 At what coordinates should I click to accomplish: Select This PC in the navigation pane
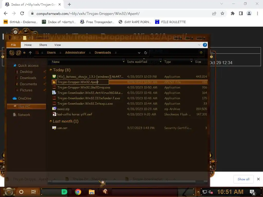pos(26,106)
